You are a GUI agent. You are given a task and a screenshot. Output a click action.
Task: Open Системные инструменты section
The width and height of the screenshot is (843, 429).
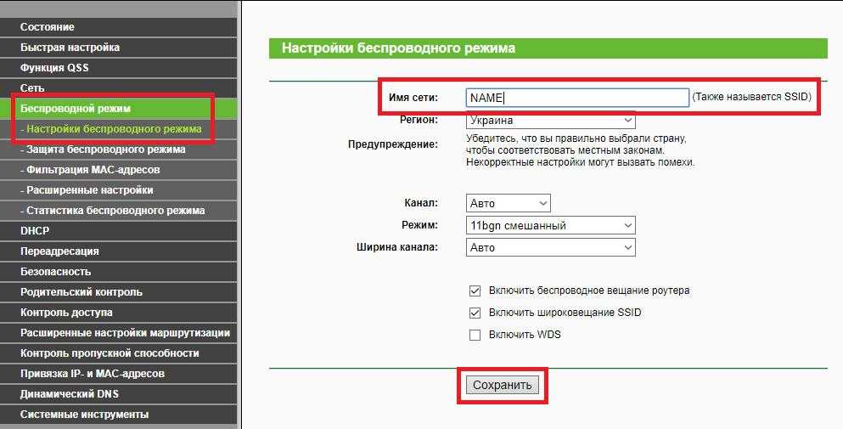(118, 415)
